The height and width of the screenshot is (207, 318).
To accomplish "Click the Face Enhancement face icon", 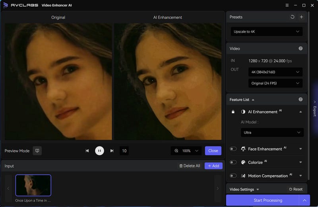I will point(243,149).
